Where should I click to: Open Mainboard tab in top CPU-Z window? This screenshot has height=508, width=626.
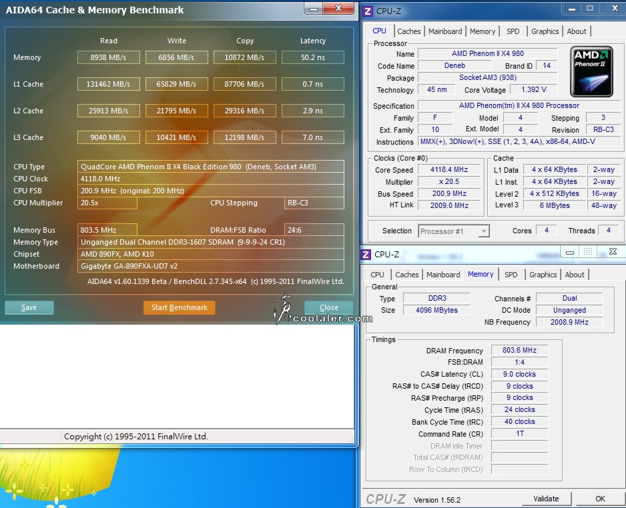click(445, 31)
